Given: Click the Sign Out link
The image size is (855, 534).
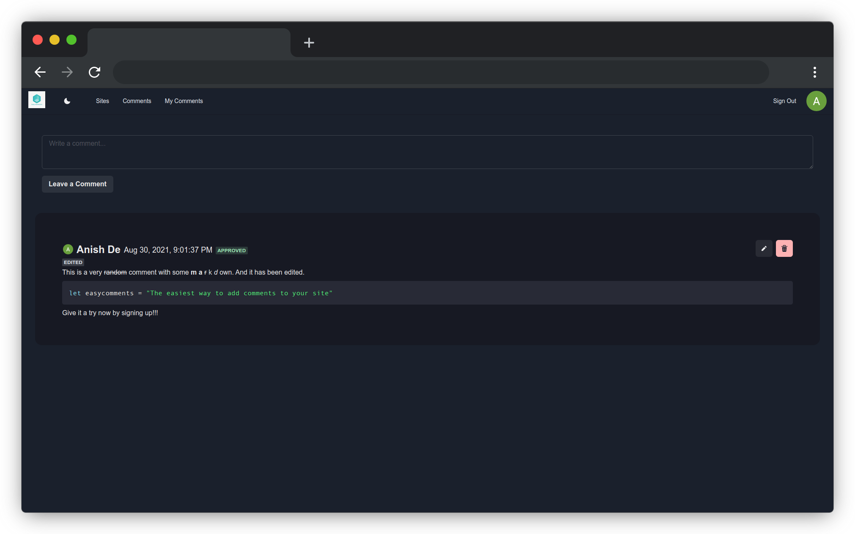Looking at the screenshot, I should (784, 101).
